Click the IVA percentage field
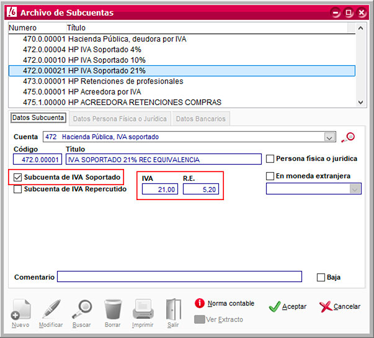Screen dimensions: 374x338 pyautogui.click(x=160, y=189)
